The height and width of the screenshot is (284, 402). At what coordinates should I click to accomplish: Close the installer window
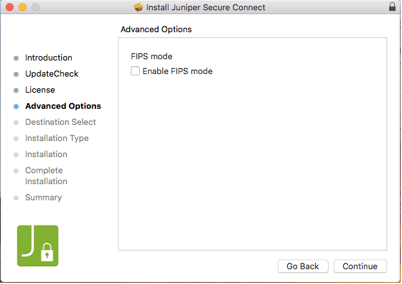[x=9, y=7]
